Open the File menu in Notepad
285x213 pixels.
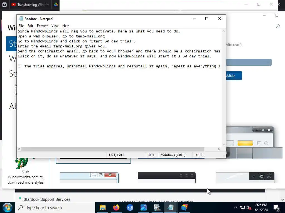[x=21, y=26]
